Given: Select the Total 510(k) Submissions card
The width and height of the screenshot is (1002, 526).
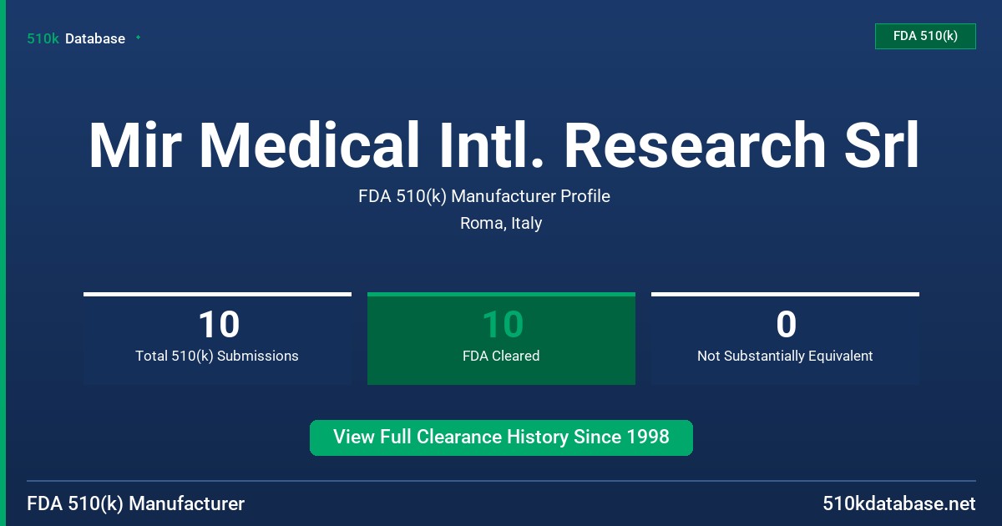Looking at the screenshot, I should 217,338.
